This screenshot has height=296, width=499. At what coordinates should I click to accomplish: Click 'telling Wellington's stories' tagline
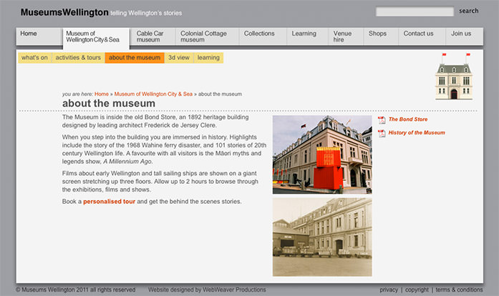coord(146,13)
